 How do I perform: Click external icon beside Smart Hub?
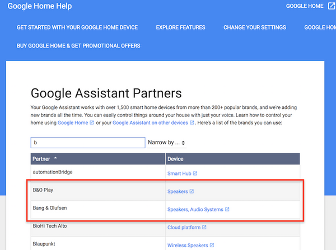195,174
